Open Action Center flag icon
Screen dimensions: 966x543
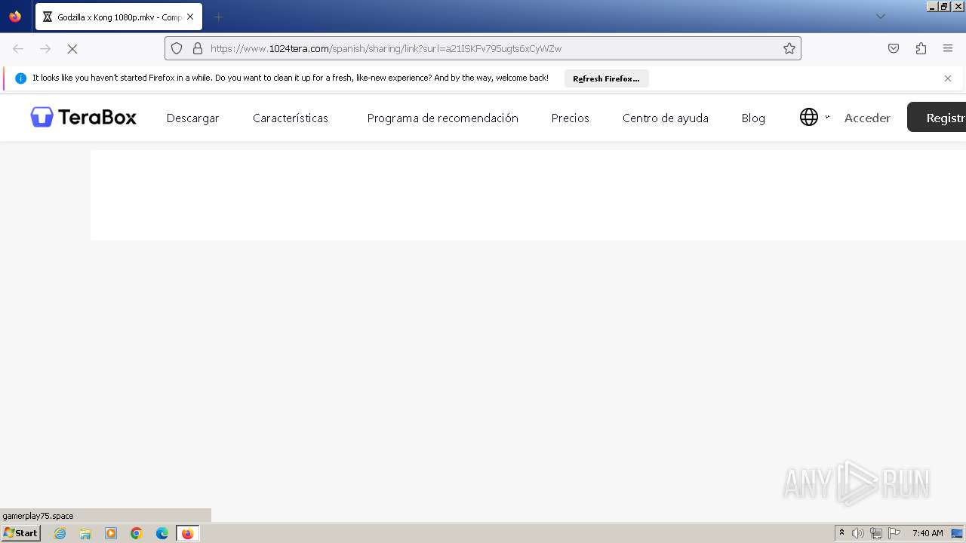click(894, 533)
